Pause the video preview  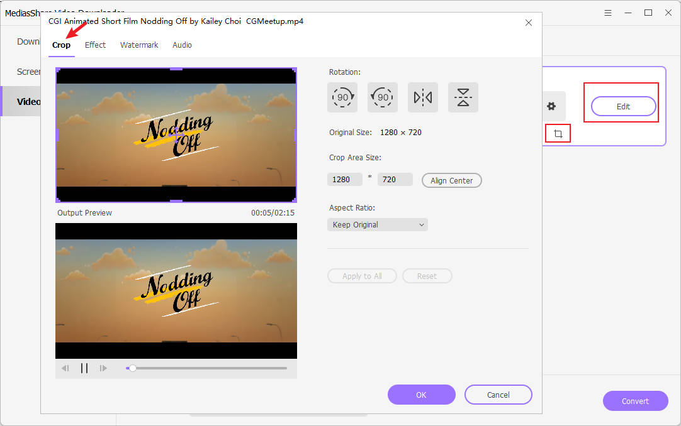click(x=84, y=368)
